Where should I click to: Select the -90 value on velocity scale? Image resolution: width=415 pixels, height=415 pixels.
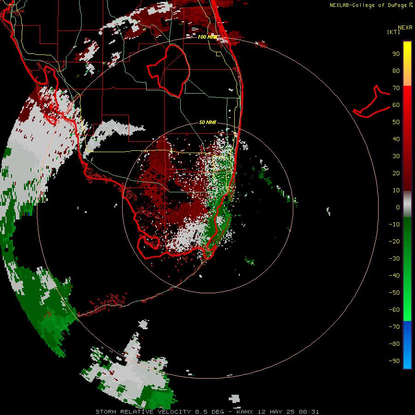[394, 361]
